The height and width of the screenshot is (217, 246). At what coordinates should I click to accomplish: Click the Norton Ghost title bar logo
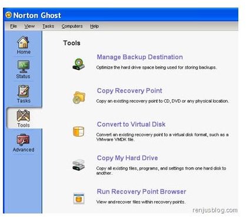(8, 15)
